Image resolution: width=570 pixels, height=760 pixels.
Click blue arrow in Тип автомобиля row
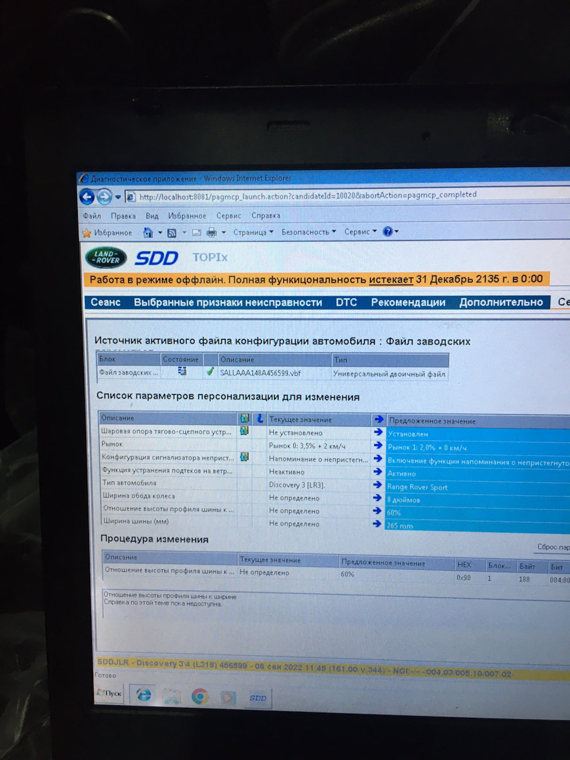pos(378,485)
